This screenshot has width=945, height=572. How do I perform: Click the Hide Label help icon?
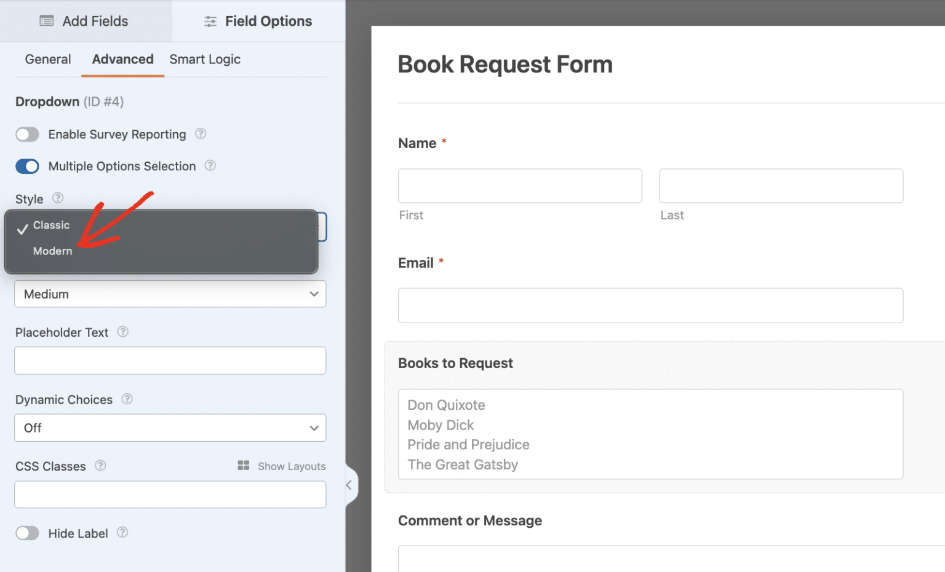122,533
